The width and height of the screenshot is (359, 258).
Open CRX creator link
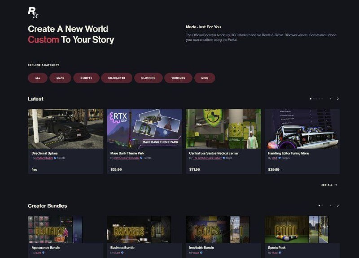point(275,158)
